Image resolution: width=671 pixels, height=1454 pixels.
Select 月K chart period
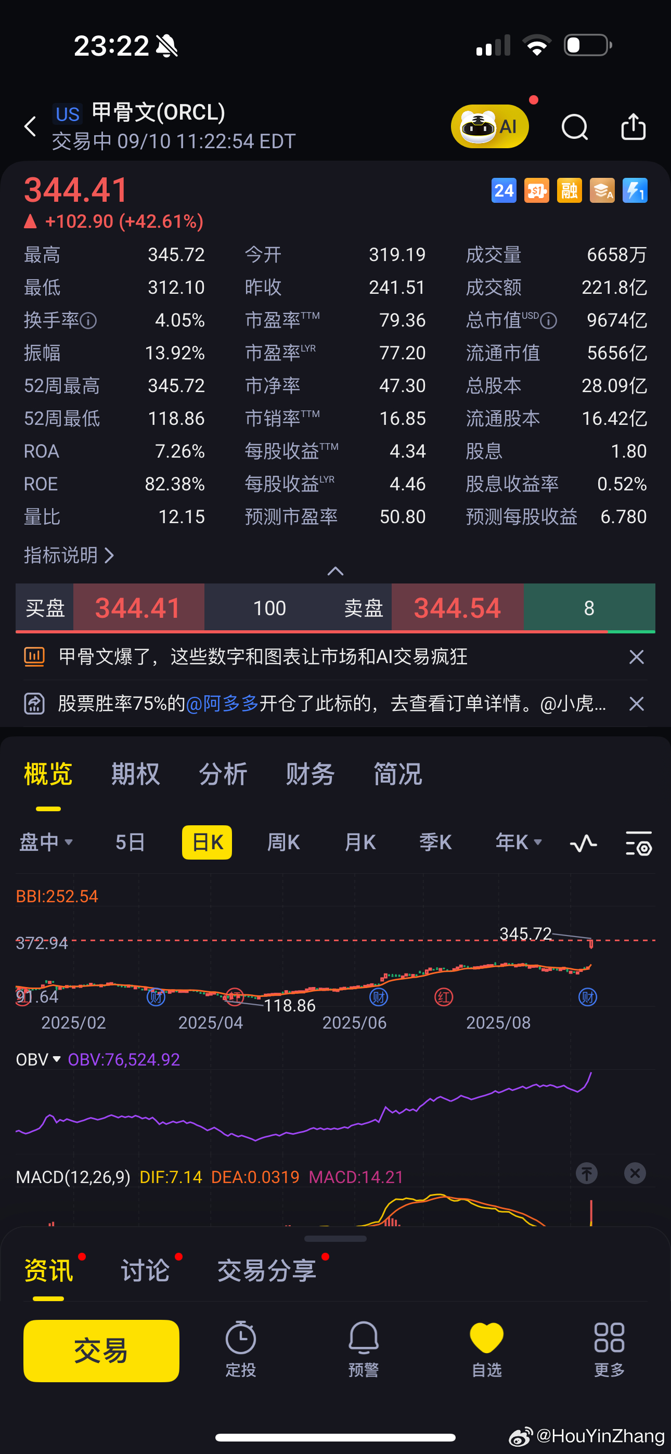pyautogui.click(x=360, y=842)
